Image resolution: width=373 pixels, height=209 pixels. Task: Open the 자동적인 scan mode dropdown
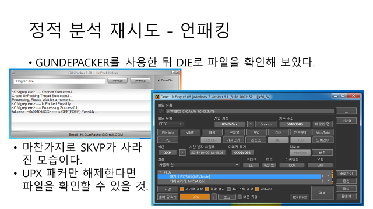tap(199, 165)
